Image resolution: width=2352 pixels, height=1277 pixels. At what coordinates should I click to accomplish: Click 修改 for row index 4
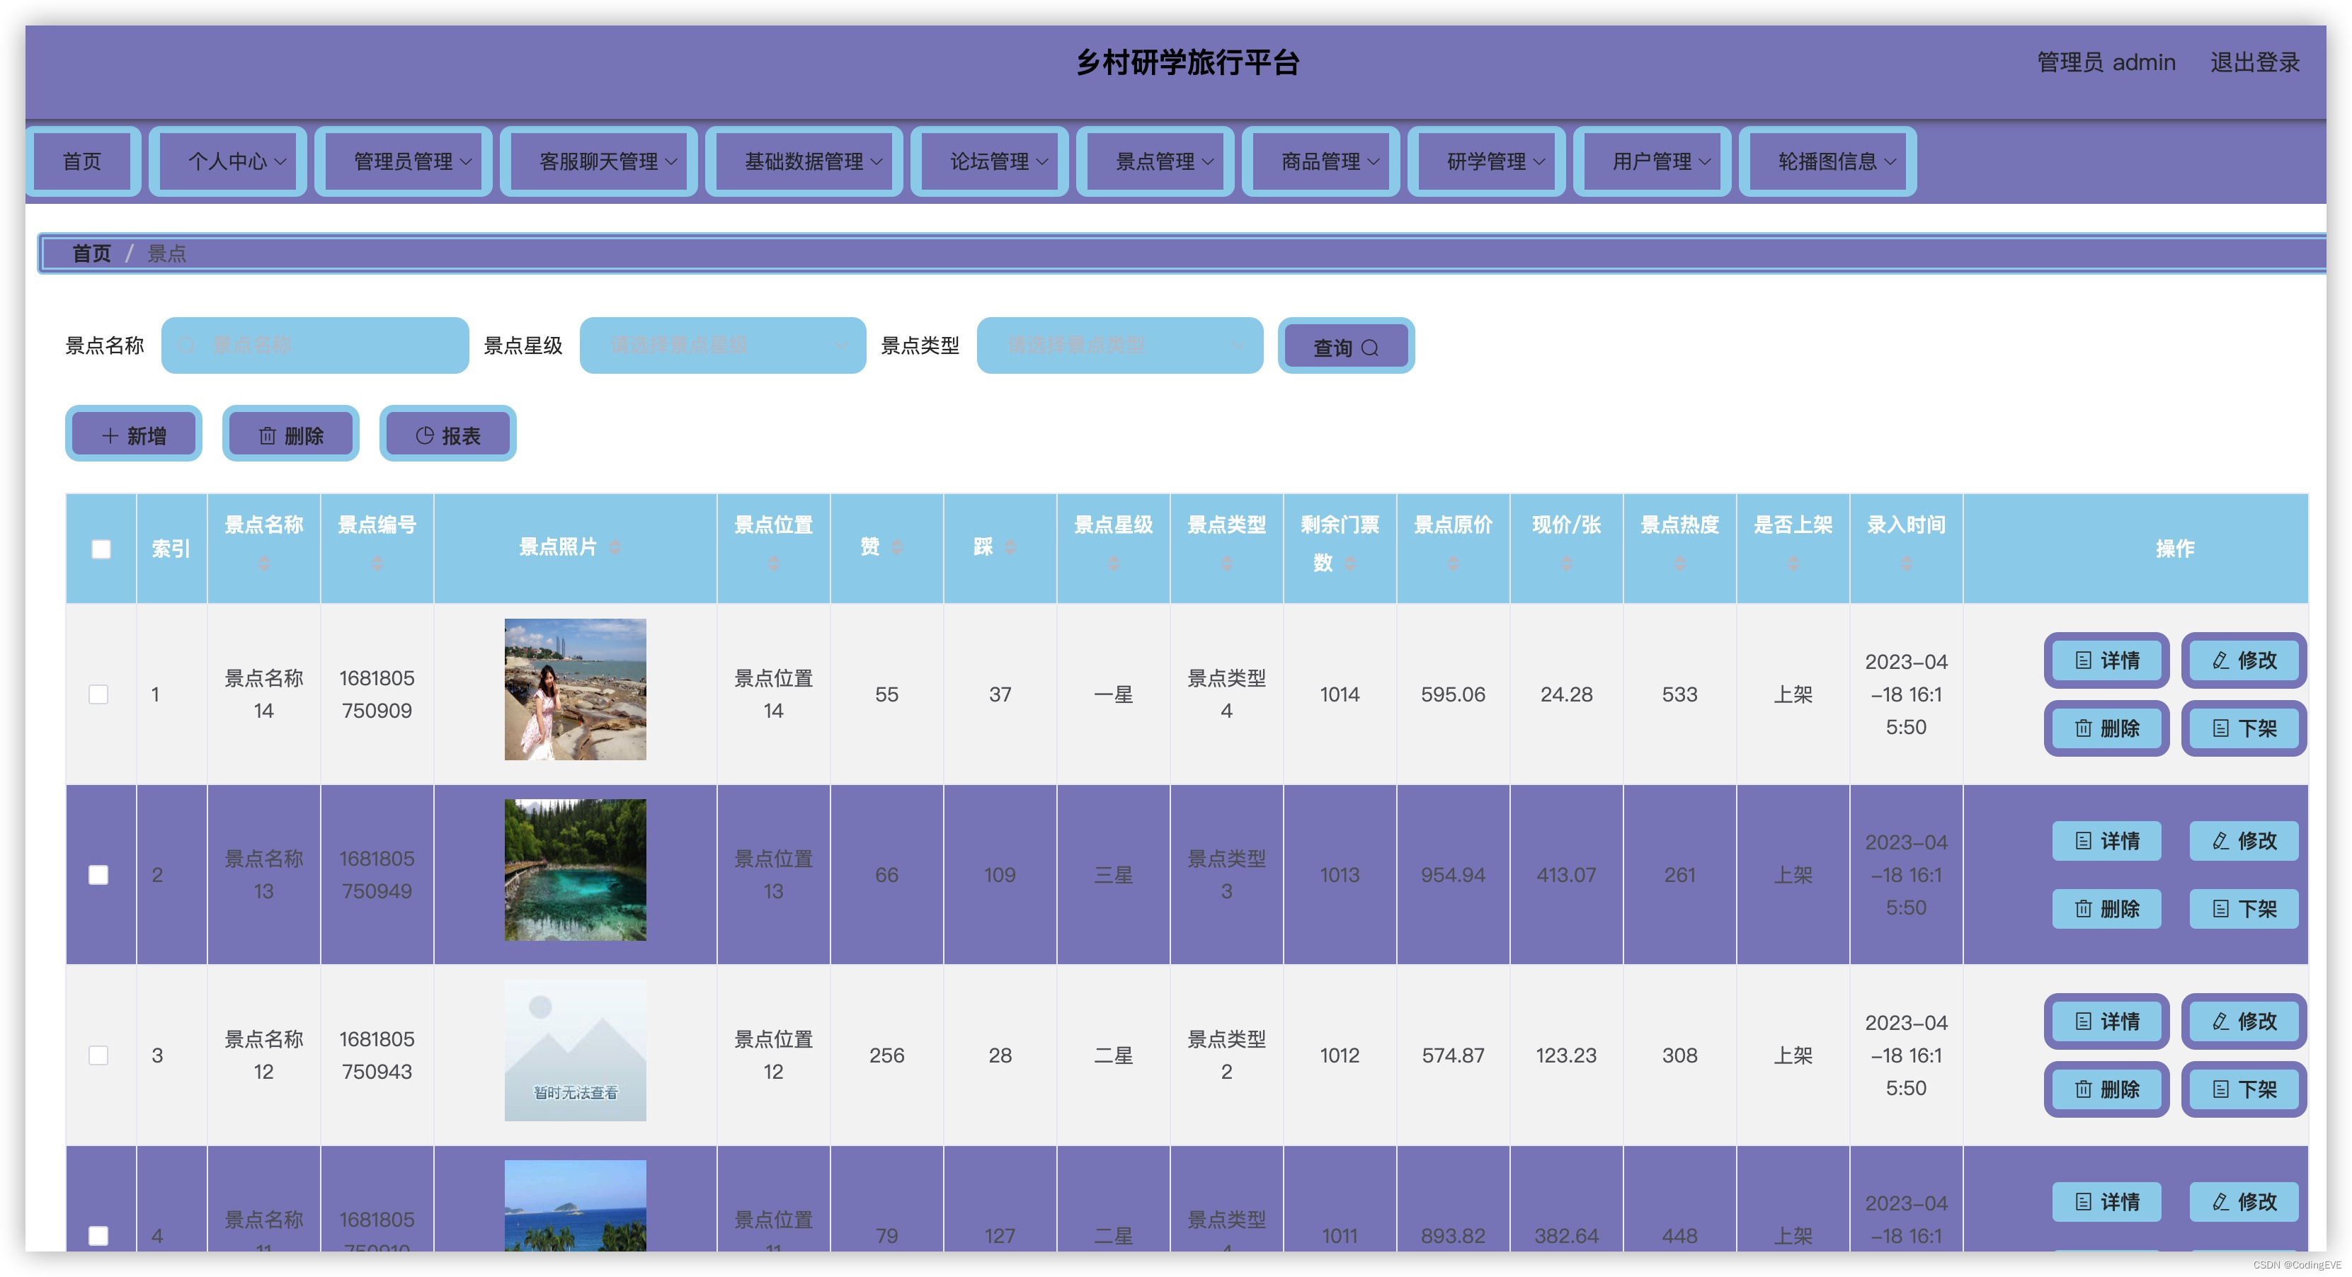2244,1201
